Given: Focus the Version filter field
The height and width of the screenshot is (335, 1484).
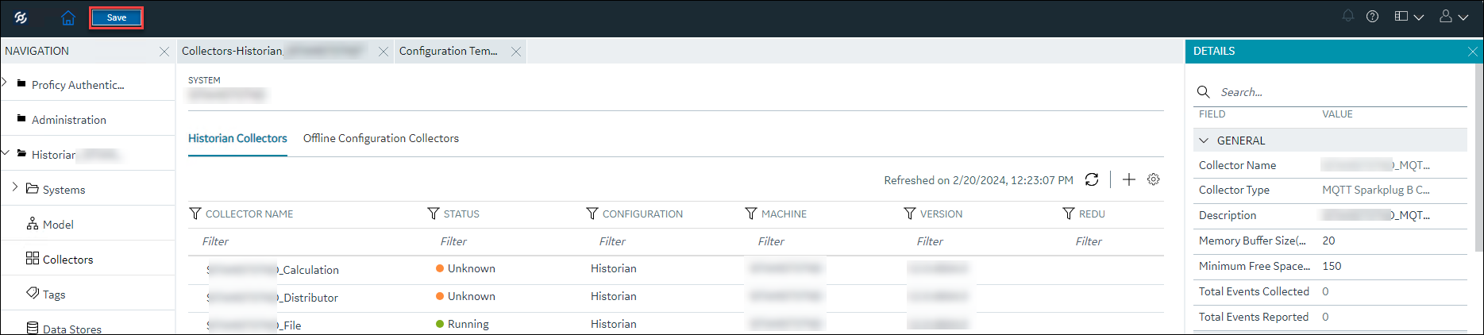Looking at the screenshot, I should point(982,241).
